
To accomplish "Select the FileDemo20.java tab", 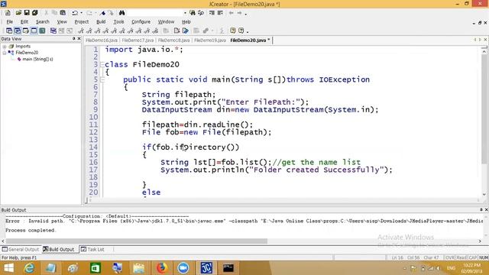I will tap(250, 40).
